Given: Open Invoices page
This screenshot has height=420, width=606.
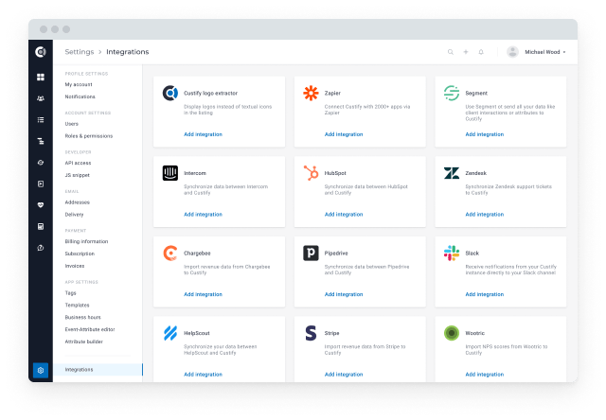Looking at the screenshot, I should [x=75, y=266].
